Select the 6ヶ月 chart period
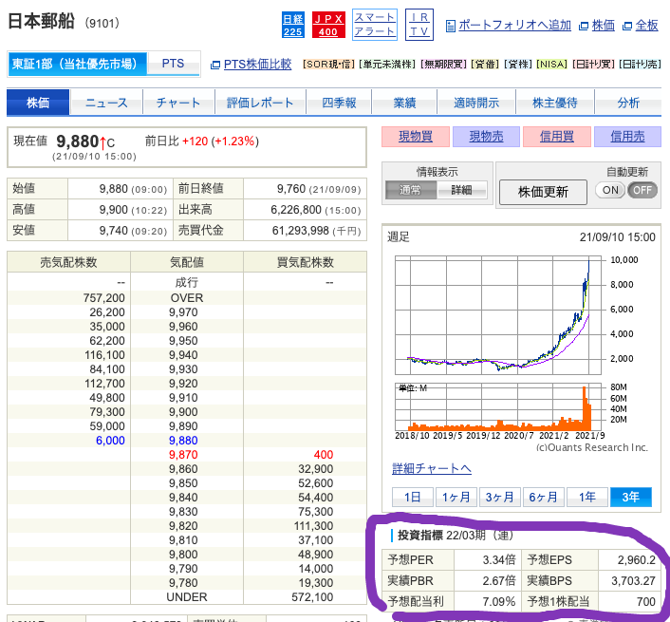Screen dimensions: 670x622 [x=543, y=498]
